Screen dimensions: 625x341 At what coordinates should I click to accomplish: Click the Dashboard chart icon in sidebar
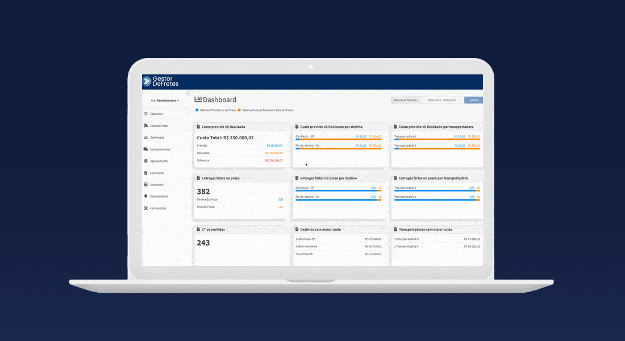146,138
